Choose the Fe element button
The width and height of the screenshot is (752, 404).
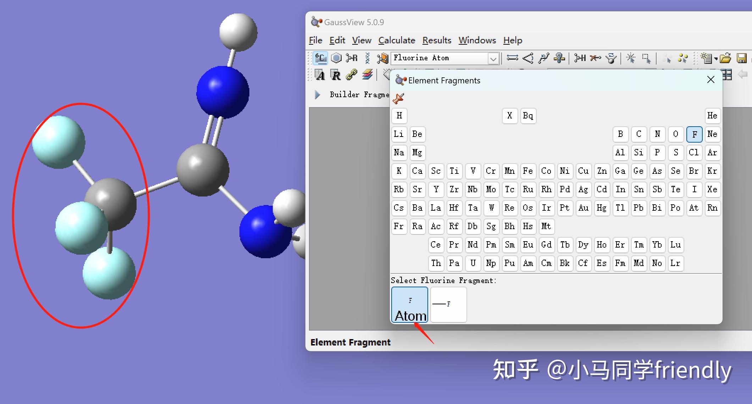528,171
